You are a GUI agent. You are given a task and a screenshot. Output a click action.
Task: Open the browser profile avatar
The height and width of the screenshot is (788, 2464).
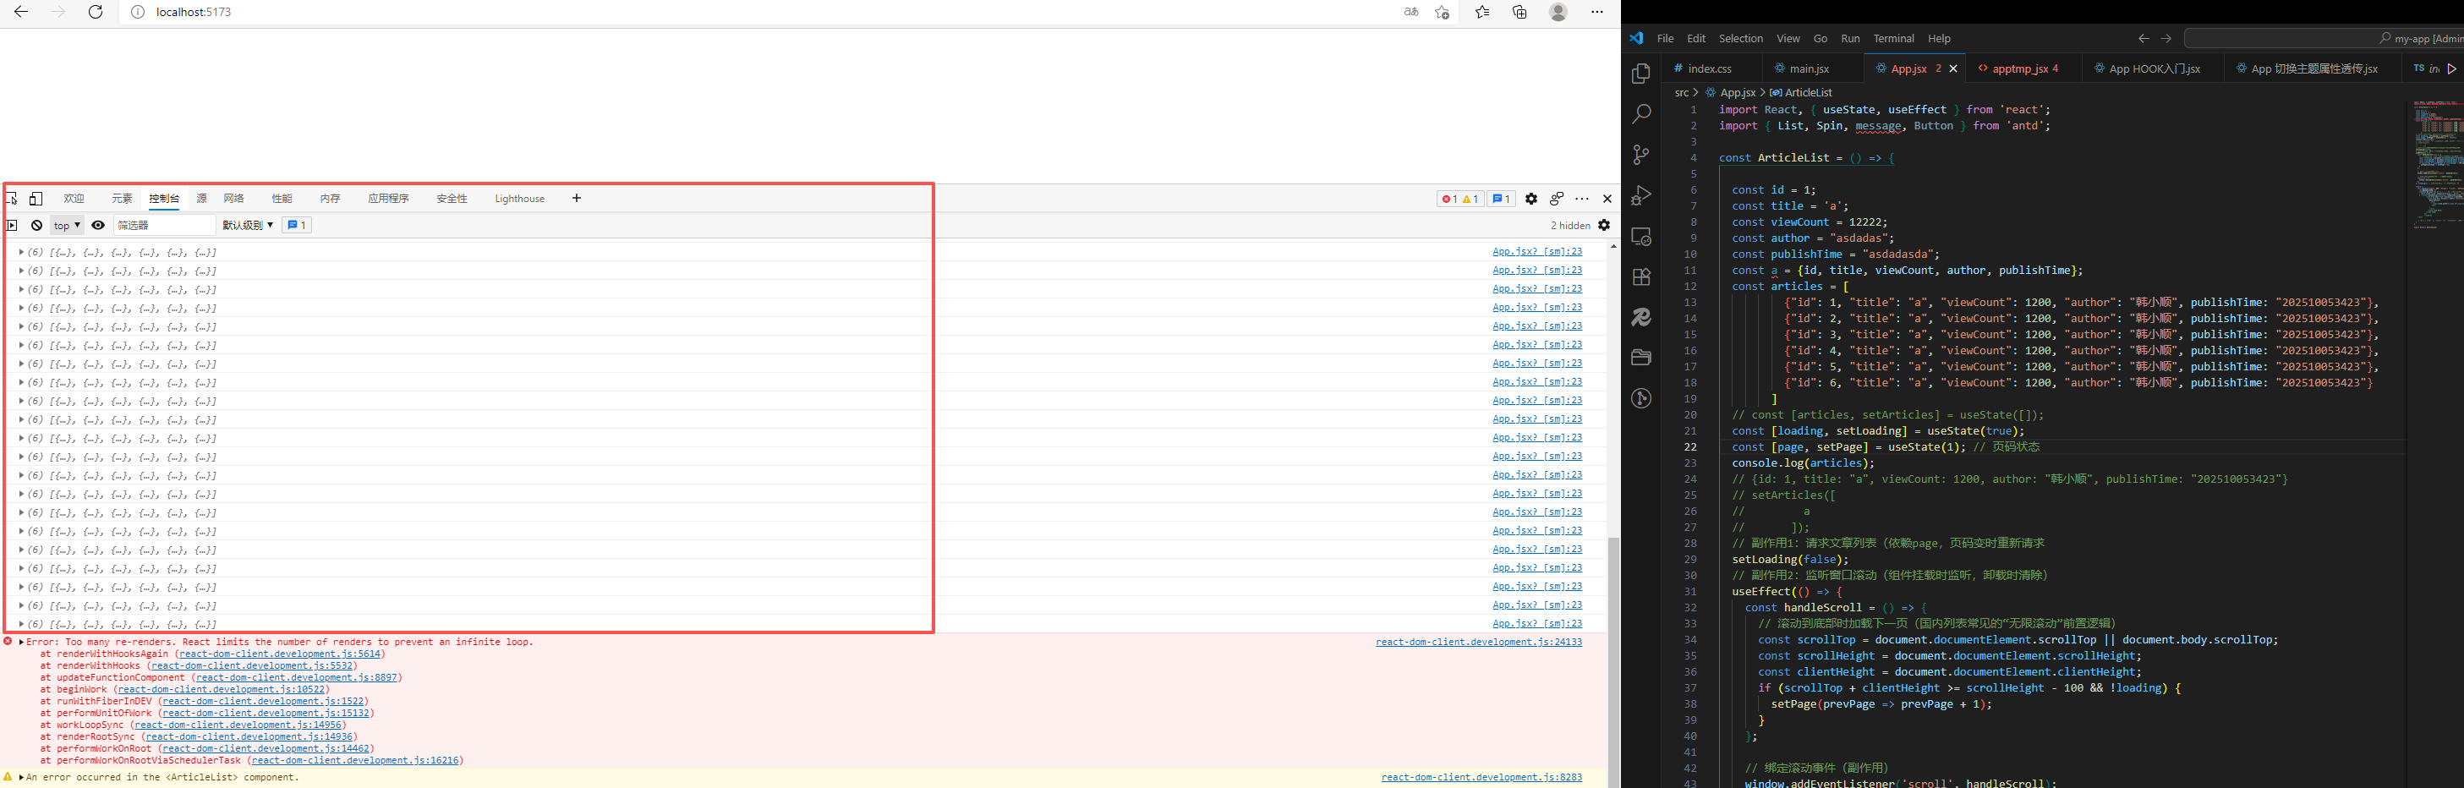pyautogui.click(x=1558, y=12)
